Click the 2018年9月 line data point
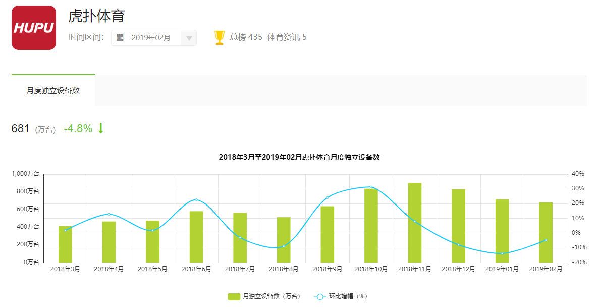The height and width of the screenshot is (307, 599). click(328, 197)
